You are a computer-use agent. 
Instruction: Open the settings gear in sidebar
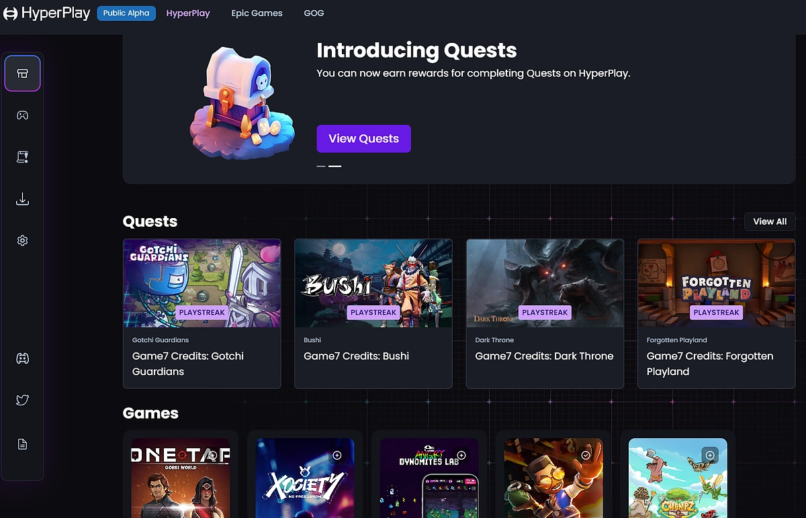pyautogui.click(x=22, y=240)
